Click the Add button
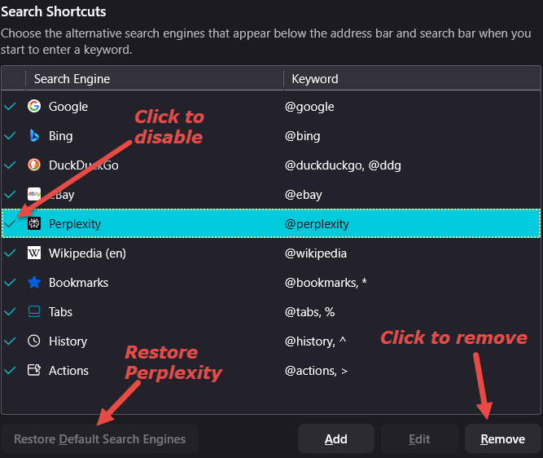The height and width of the screenshot is (458, 543). 336,439
